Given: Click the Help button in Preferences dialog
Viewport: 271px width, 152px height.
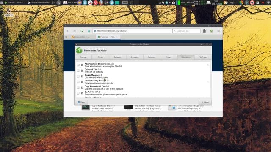Looking at the screenshot, I should tap(81, 102).
